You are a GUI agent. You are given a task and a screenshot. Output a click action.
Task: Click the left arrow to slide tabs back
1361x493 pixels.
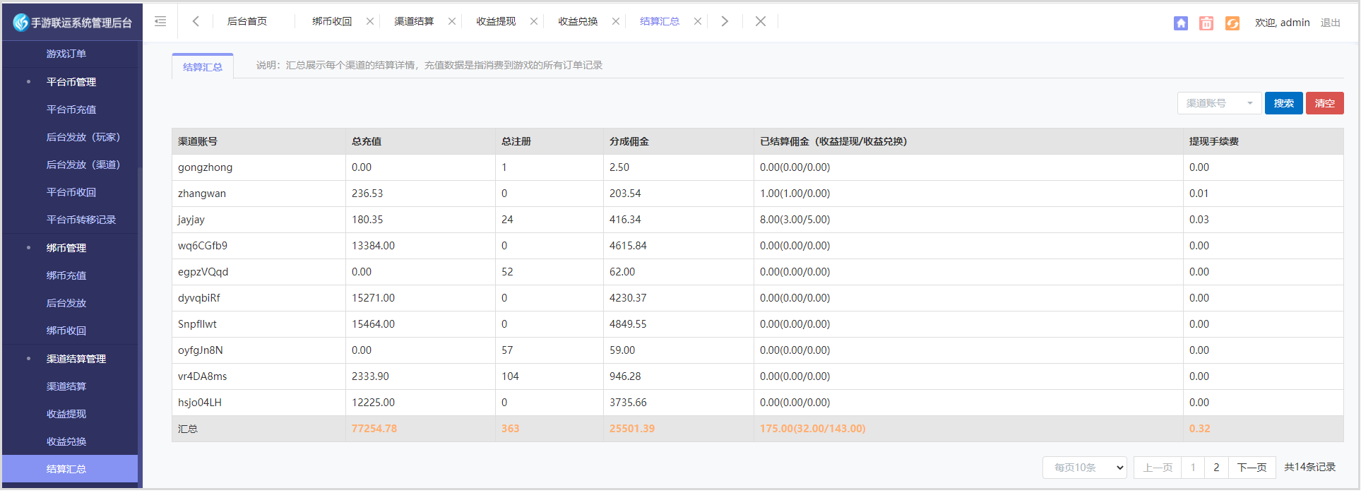196,21
